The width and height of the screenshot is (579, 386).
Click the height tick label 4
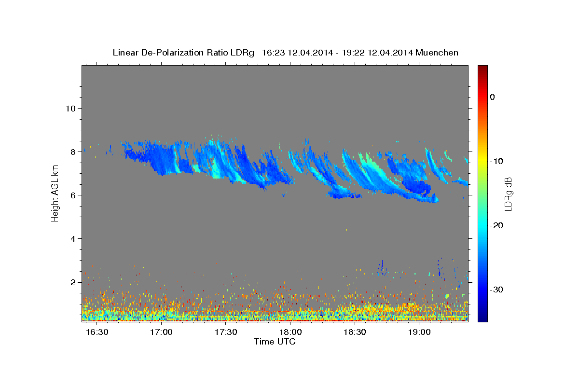click(x=72, y=239)
